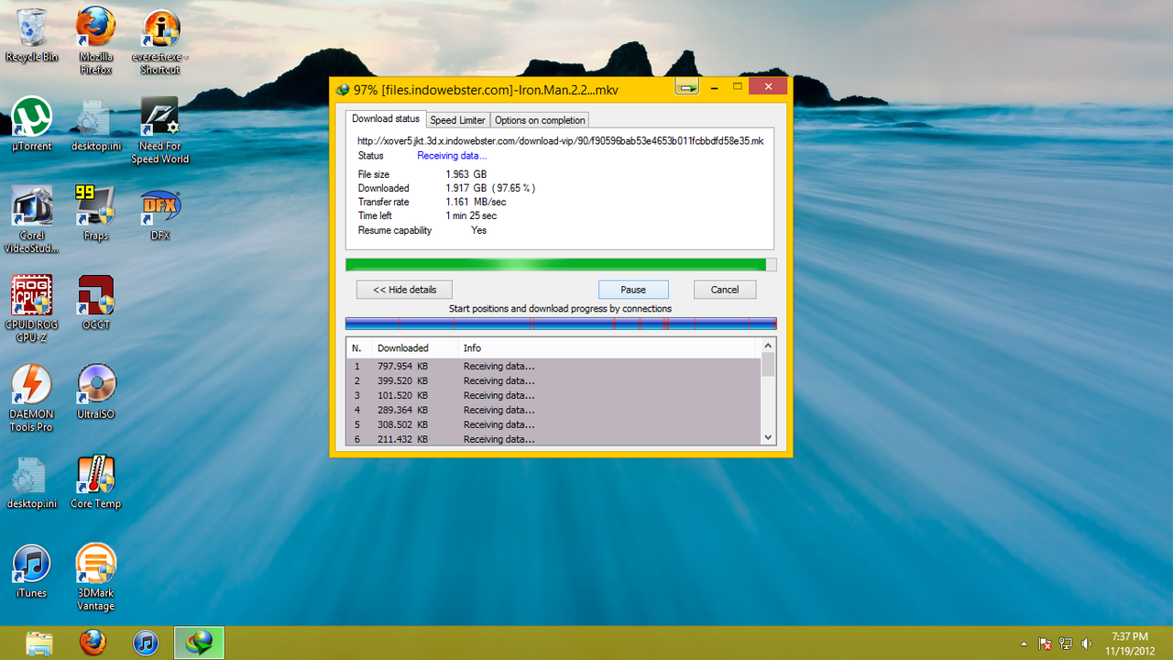Click the download URL text
Screen dimensions: 1173x660
pos(561,141)
